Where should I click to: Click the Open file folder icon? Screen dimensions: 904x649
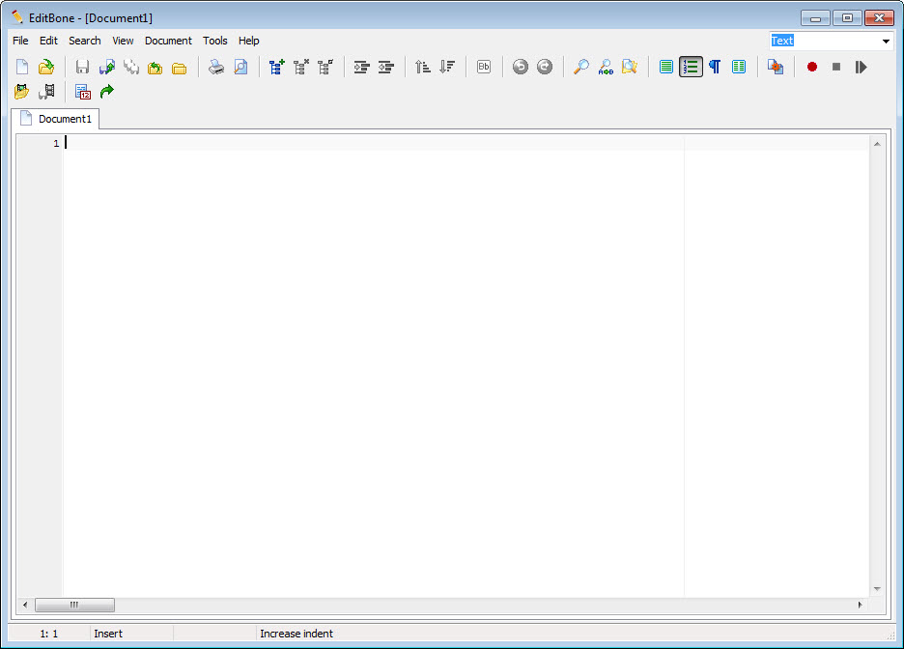click(45, 68)
